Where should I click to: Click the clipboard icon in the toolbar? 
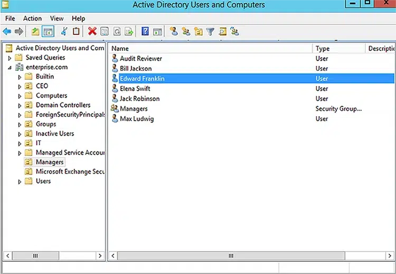[x=76, y=31]
